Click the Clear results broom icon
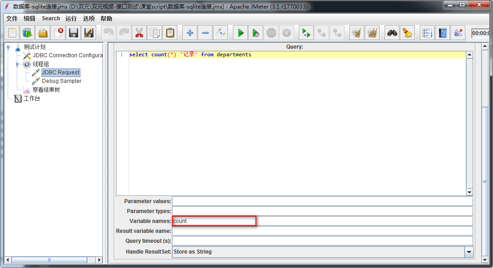 [357, 33]
